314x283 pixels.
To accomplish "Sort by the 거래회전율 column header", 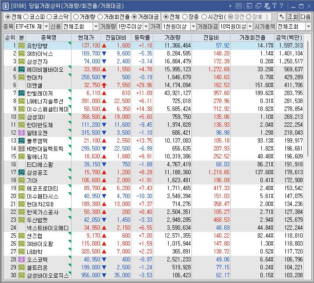I will coord(252,37).
